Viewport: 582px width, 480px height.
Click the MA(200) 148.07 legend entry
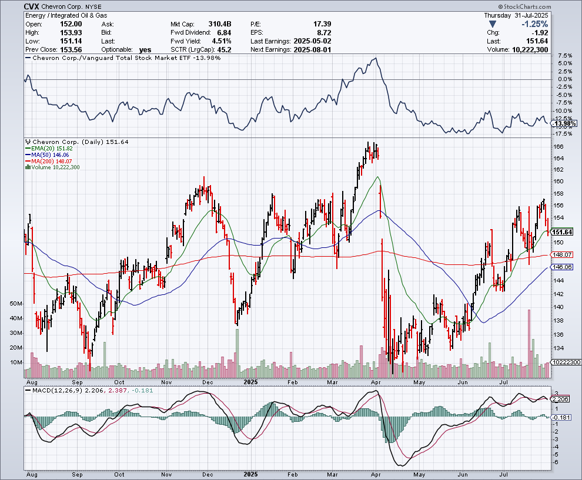pos(49,162)
